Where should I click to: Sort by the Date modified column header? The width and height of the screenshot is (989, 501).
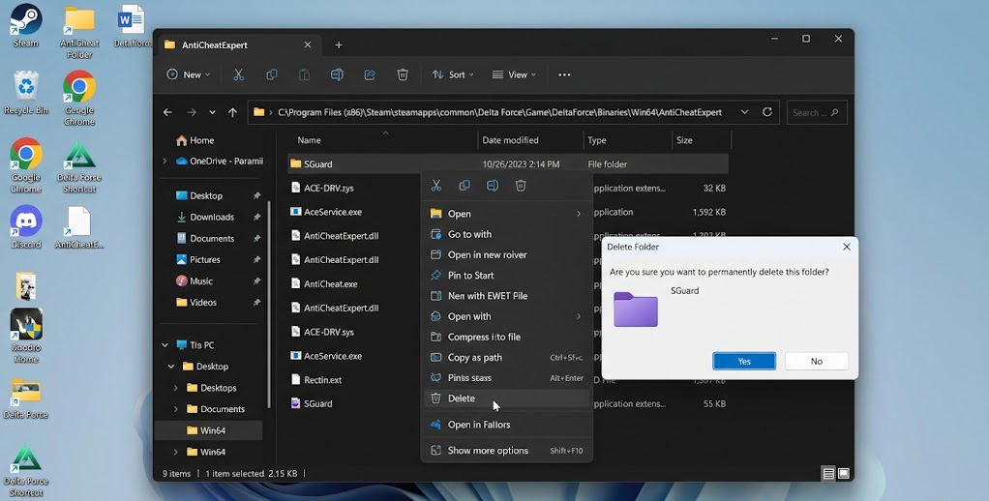point(530,140)
